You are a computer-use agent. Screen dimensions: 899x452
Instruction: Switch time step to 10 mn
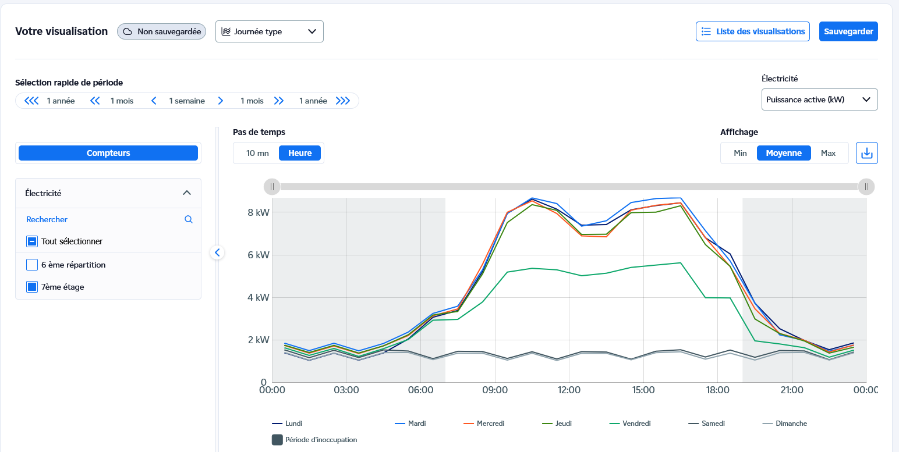click(x=257, y=153)
